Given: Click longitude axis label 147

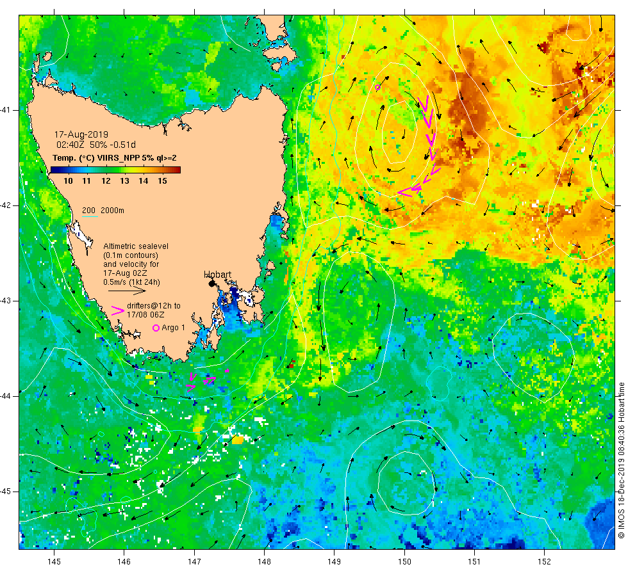Looking at the screenshot, I should pos(194,562).
